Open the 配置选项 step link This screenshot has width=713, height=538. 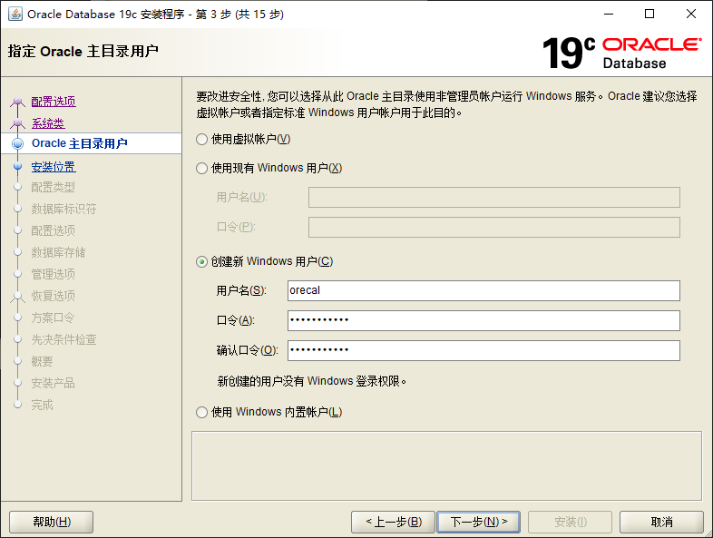(x=54, y=102)
